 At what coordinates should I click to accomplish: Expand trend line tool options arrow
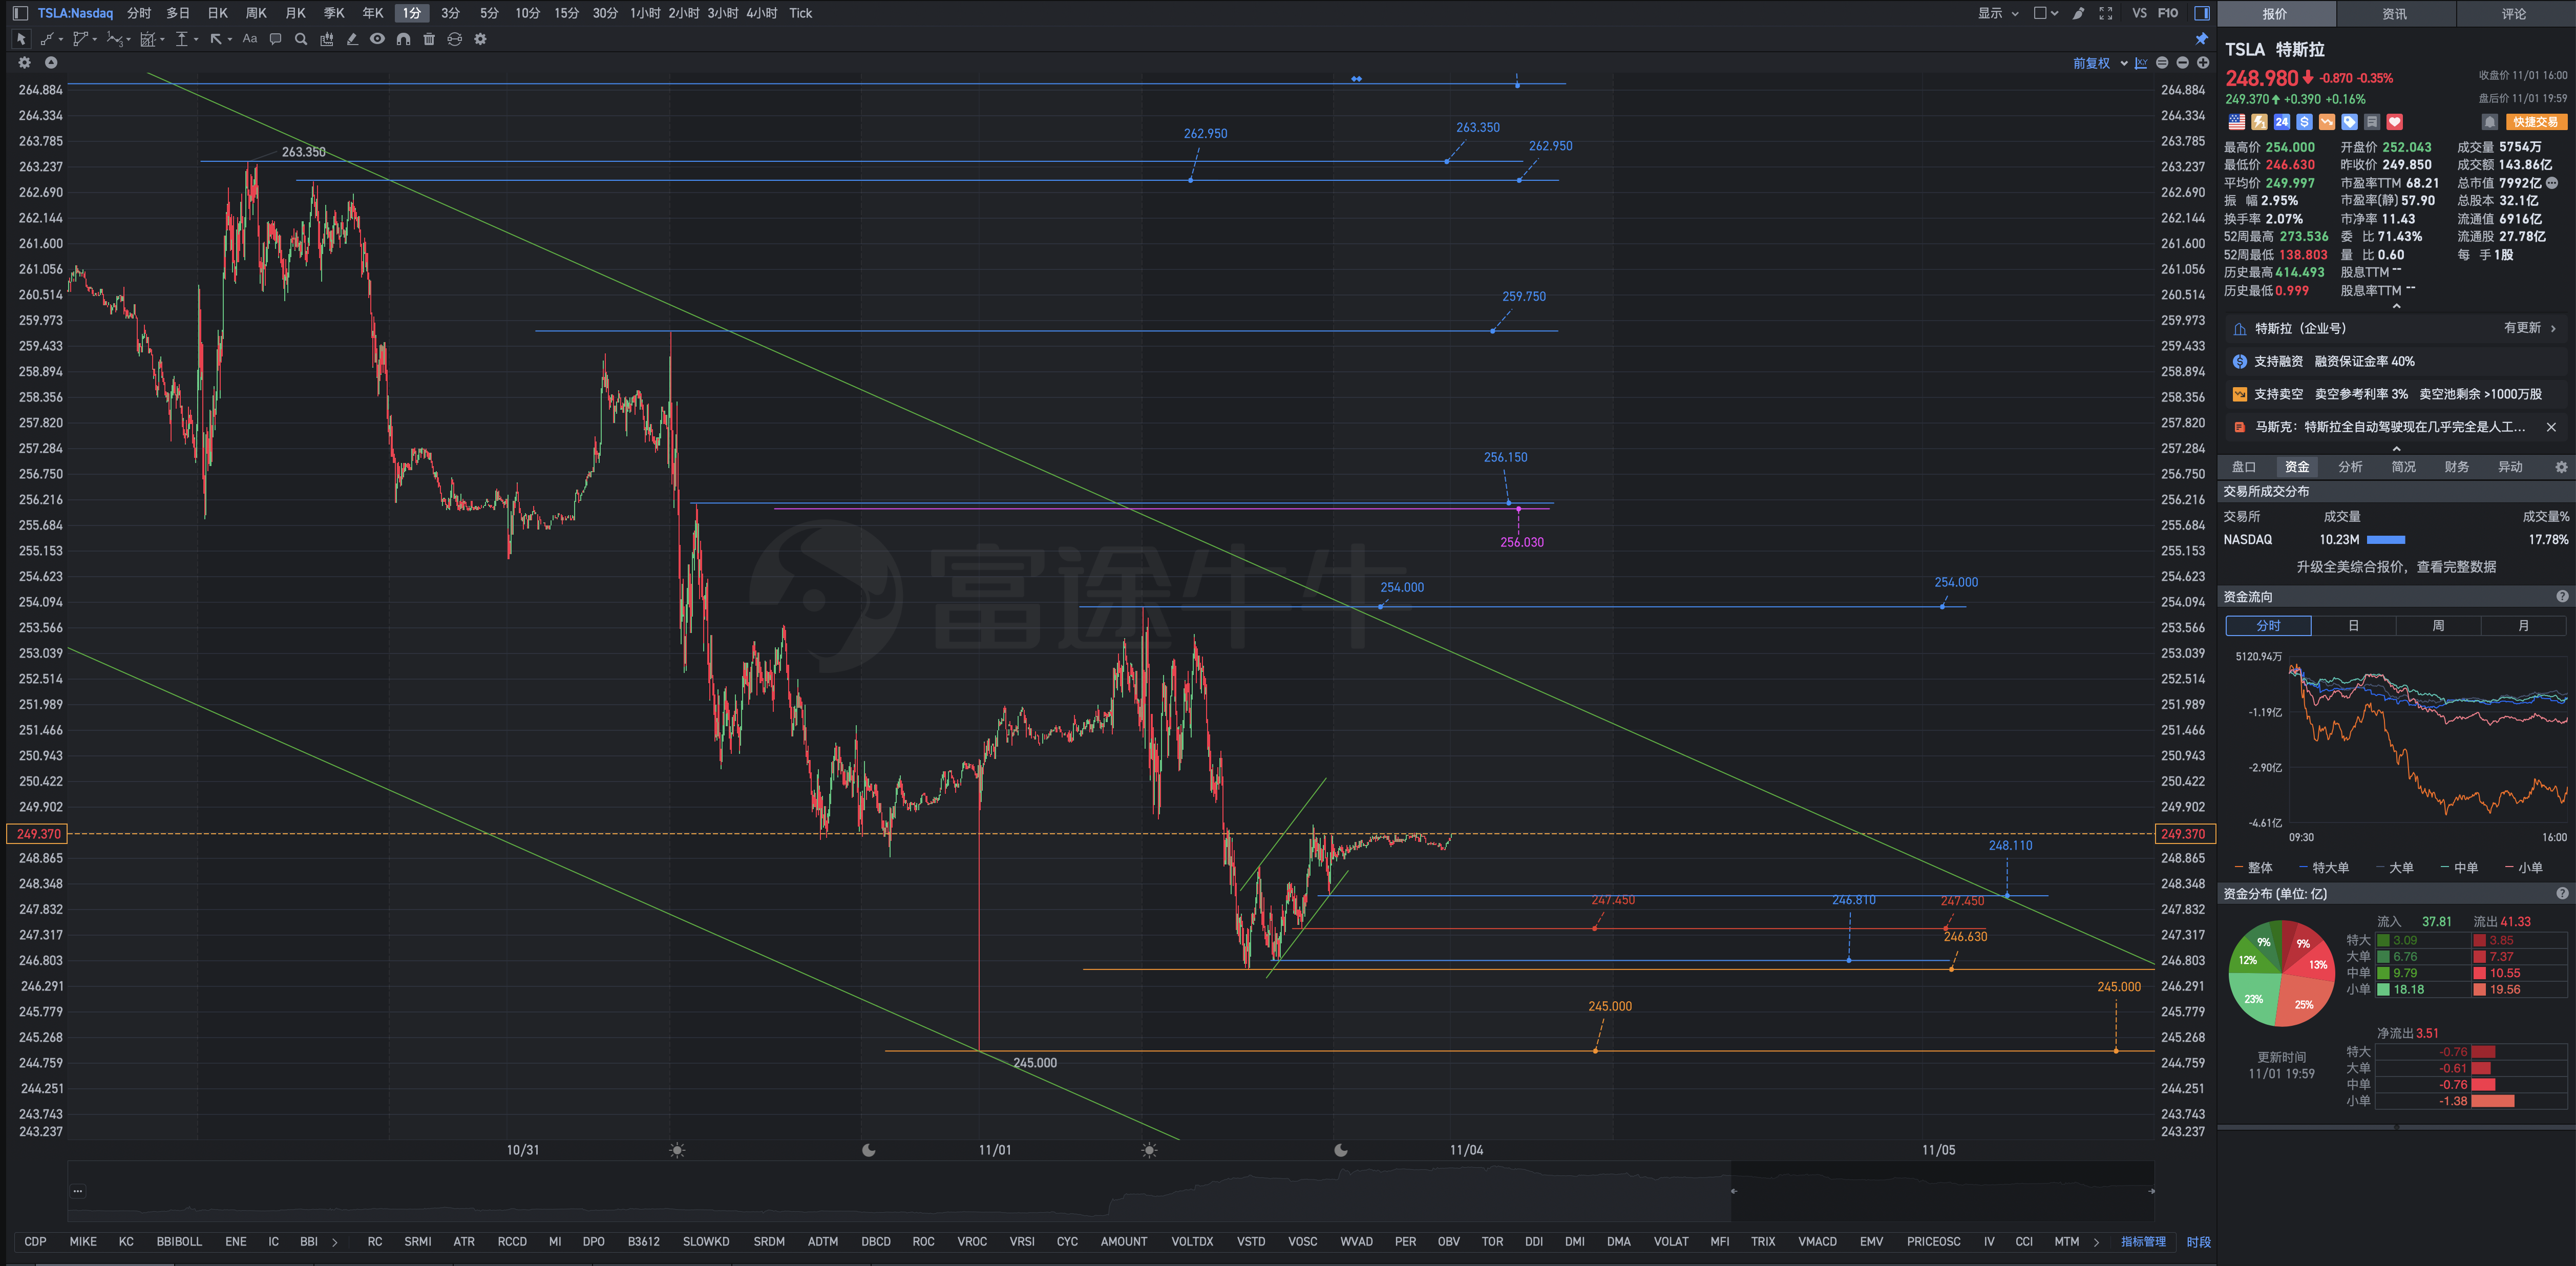tap(61, 40)
